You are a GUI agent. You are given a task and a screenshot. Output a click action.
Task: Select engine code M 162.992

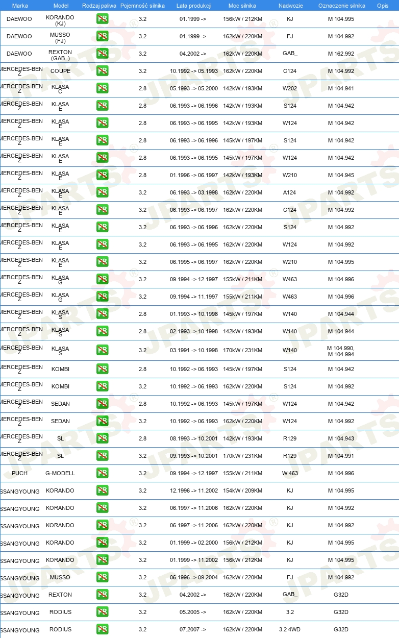coord(341,54)
